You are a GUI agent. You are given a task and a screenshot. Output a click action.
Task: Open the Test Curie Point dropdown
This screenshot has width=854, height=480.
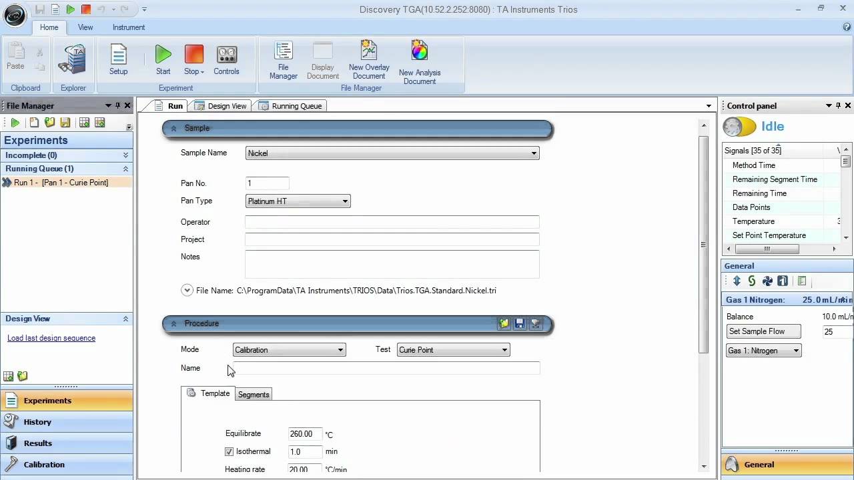(453, 350)
